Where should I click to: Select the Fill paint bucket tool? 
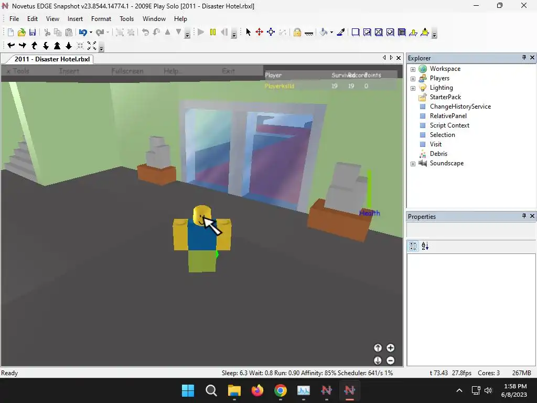[x=323, y=32]
